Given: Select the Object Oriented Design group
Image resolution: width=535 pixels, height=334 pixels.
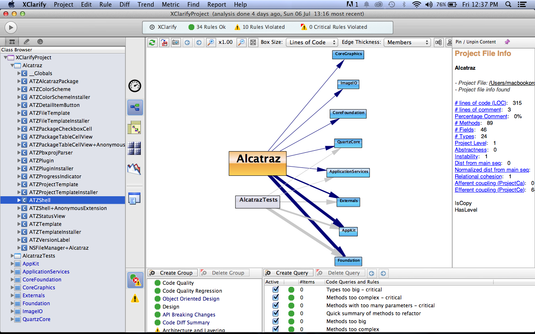Looking at the screenshot, I should [191, 299].
